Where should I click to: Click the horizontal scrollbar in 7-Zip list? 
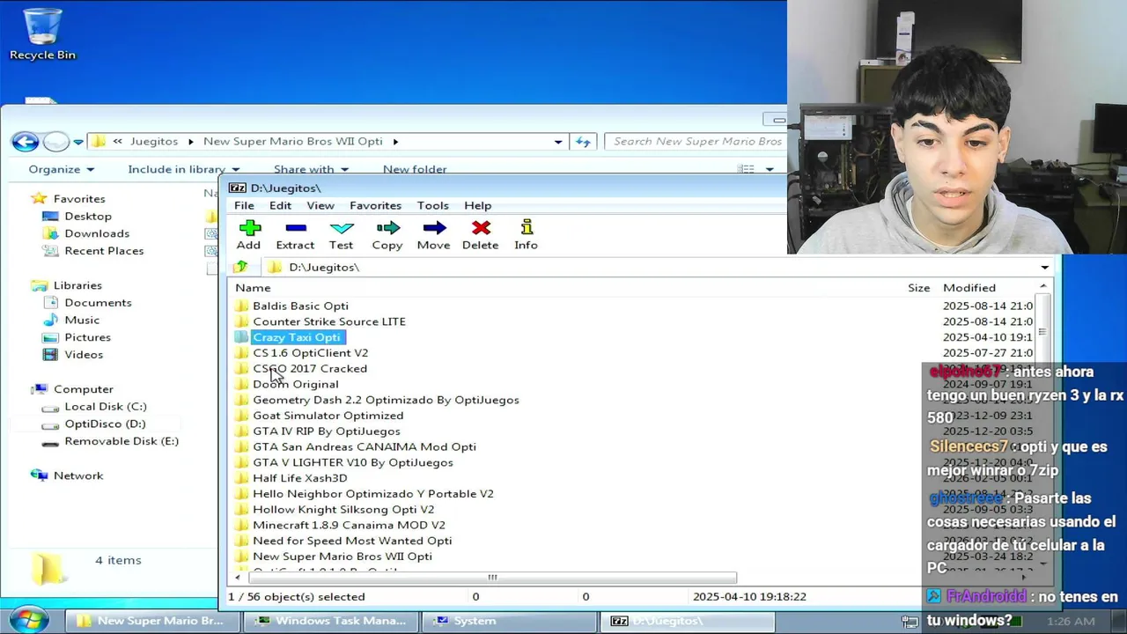492,578
